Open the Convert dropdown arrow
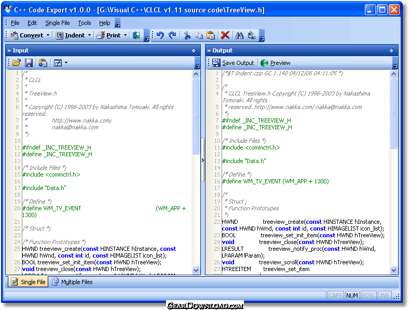 point(48,35)
